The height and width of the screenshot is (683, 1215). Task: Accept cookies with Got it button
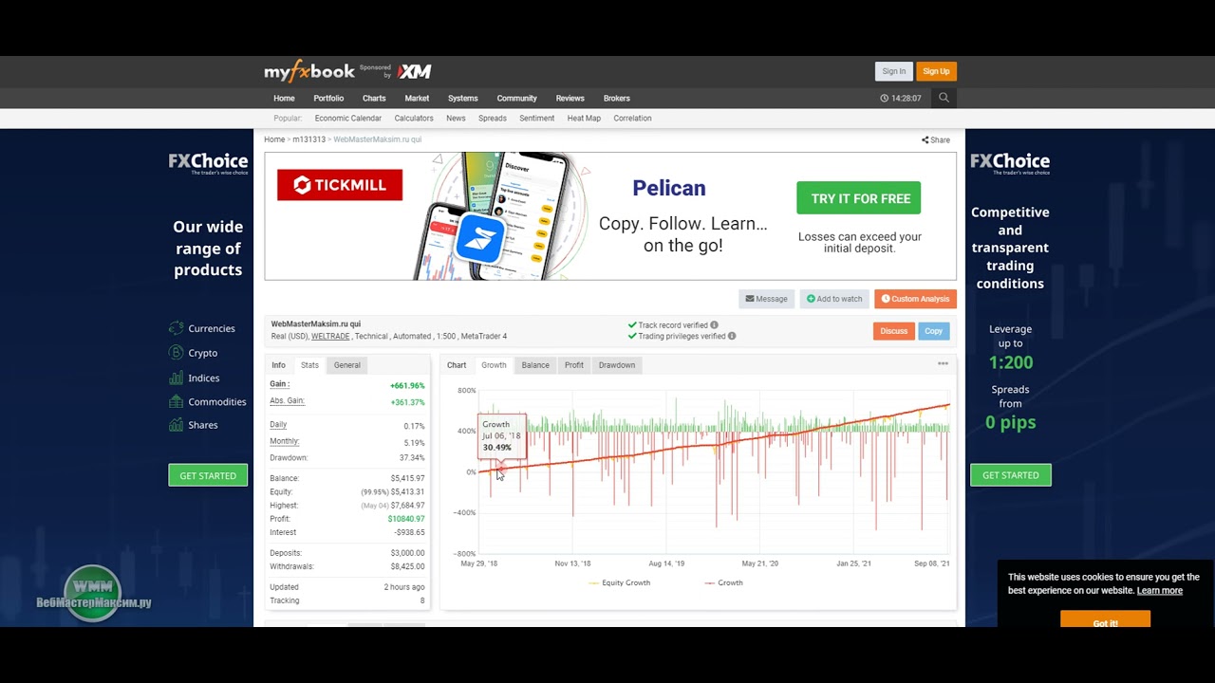coord(1105,621)
